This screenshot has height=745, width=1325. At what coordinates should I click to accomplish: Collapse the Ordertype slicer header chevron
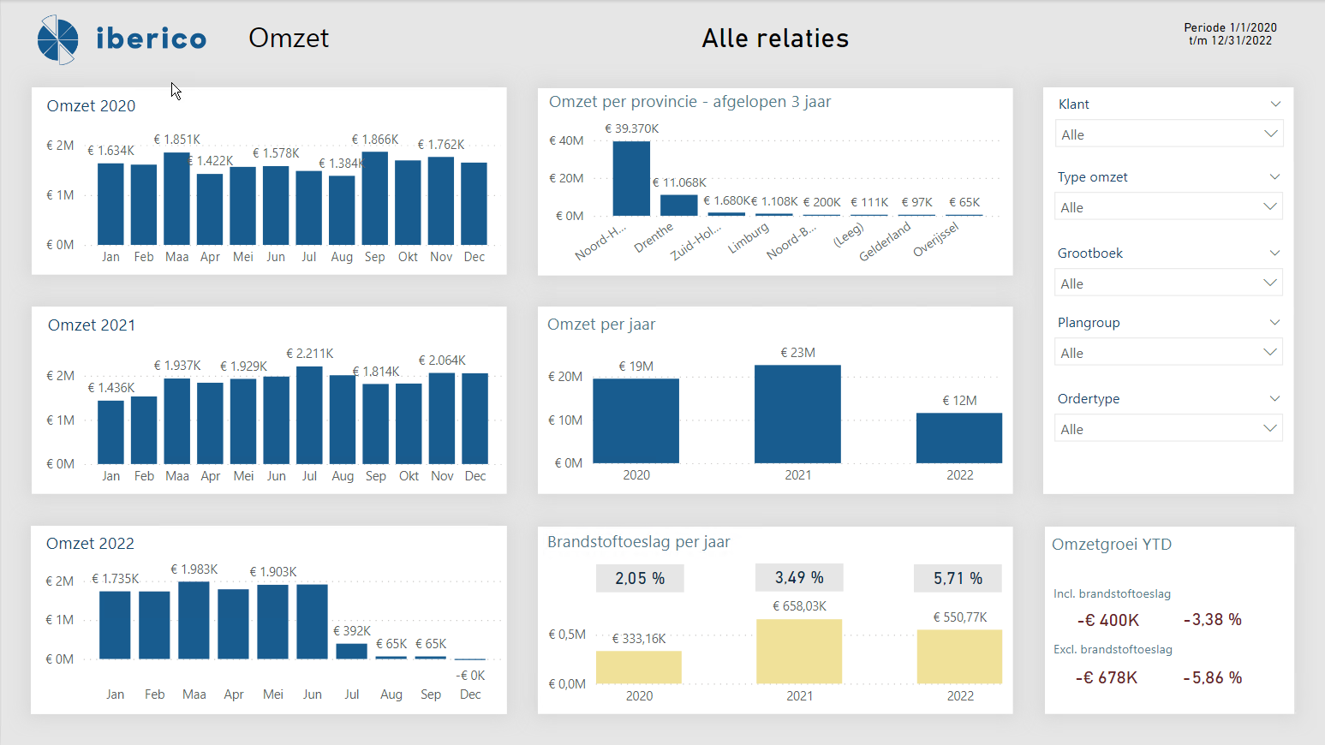pos(1274,398)
